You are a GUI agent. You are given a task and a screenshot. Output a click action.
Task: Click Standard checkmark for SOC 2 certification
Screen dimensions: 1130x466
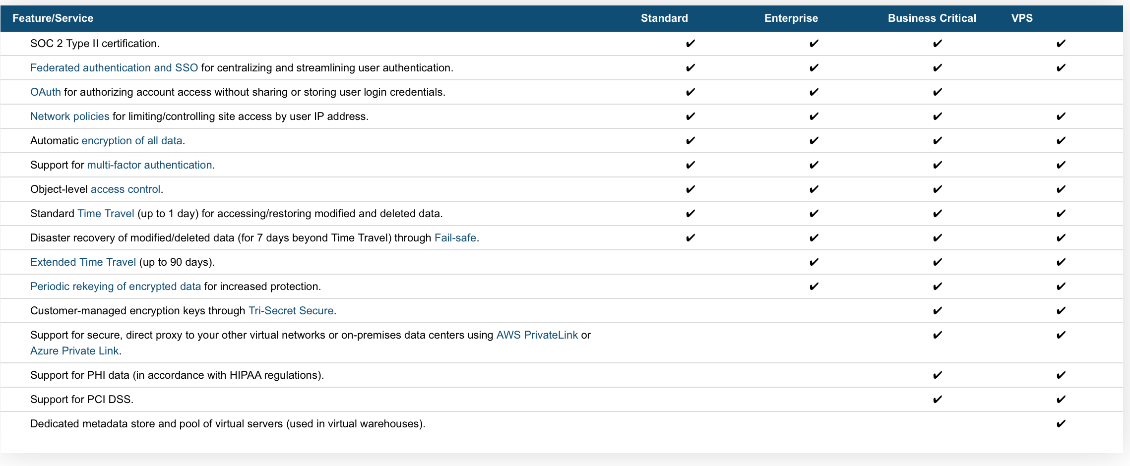tap(690, 44)
